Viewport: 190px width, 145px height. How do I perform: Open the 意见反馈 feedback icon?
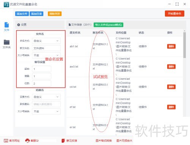pos(63,140)
